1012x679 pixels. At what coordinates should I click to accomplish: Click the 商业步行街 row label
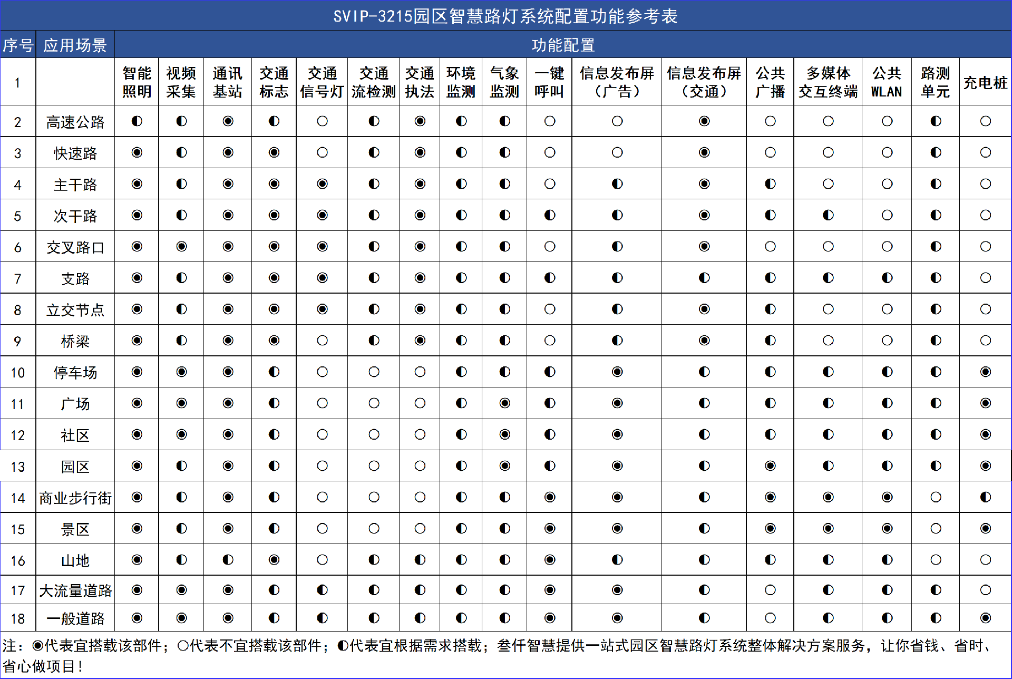coord(75,498)
